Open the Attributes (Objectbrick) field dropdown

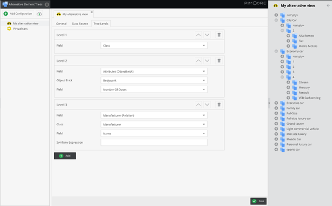[x=154, y=72]
